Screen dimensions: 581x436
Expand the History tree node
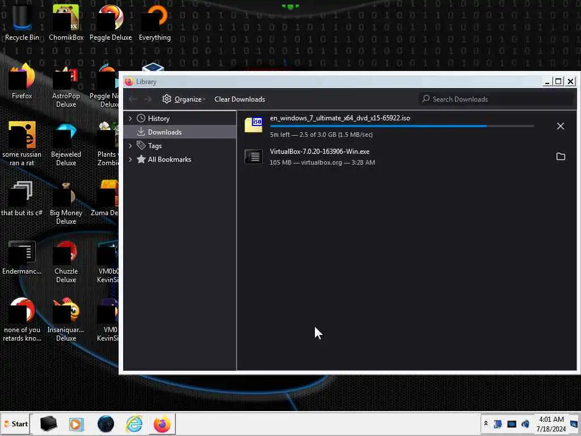click(x=130, y=118)
